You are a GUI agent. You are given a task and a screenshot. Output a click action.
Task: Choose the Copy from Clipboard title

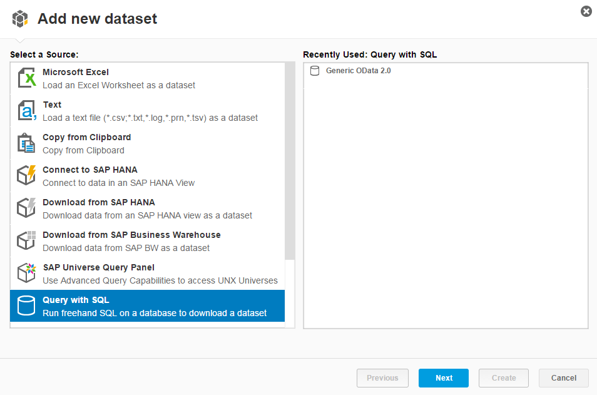click(x=87, y=137)
